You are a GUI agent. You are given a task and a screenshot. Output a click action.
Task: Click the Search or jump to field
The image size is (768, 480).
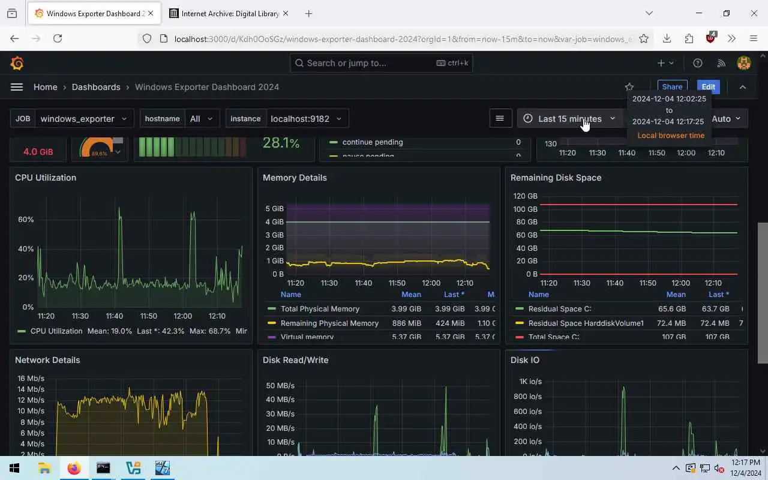pos(381,63)
